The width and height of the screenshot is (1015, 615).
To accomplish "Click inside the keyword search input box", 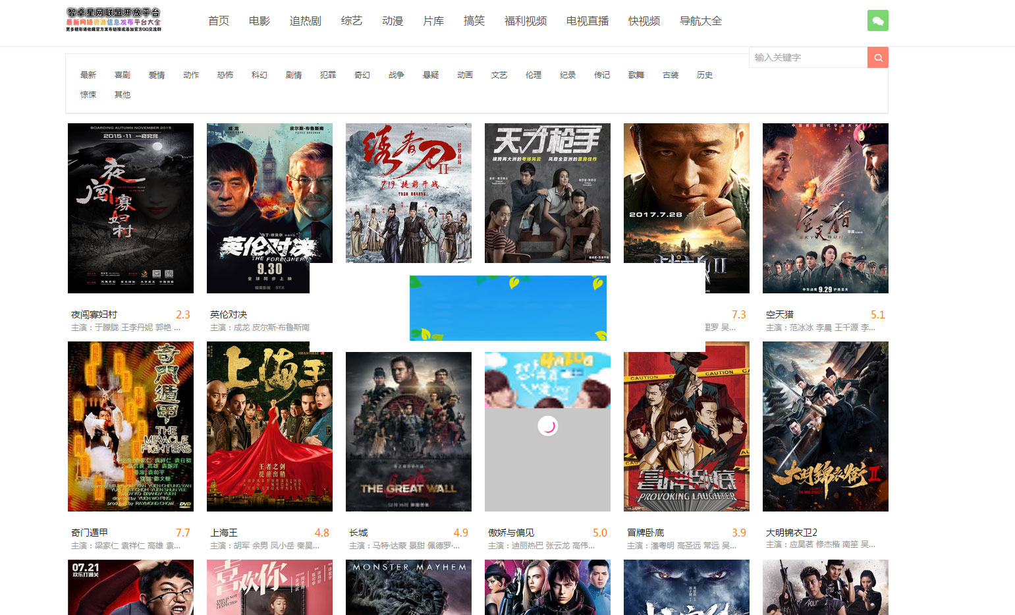I will [x=808, y=57].
